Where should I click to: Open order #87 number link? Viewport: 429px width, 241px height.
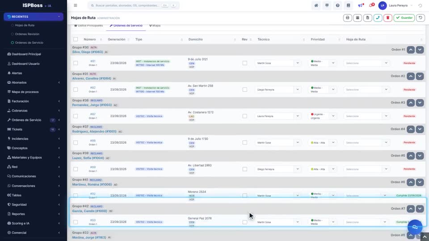tap(93, 114)
